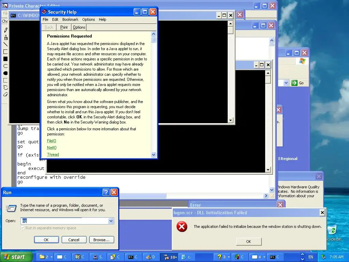Click the EN language indicator in taskbar
The height and width of the screenshot is (262, 349).
[x=311, y=257]
